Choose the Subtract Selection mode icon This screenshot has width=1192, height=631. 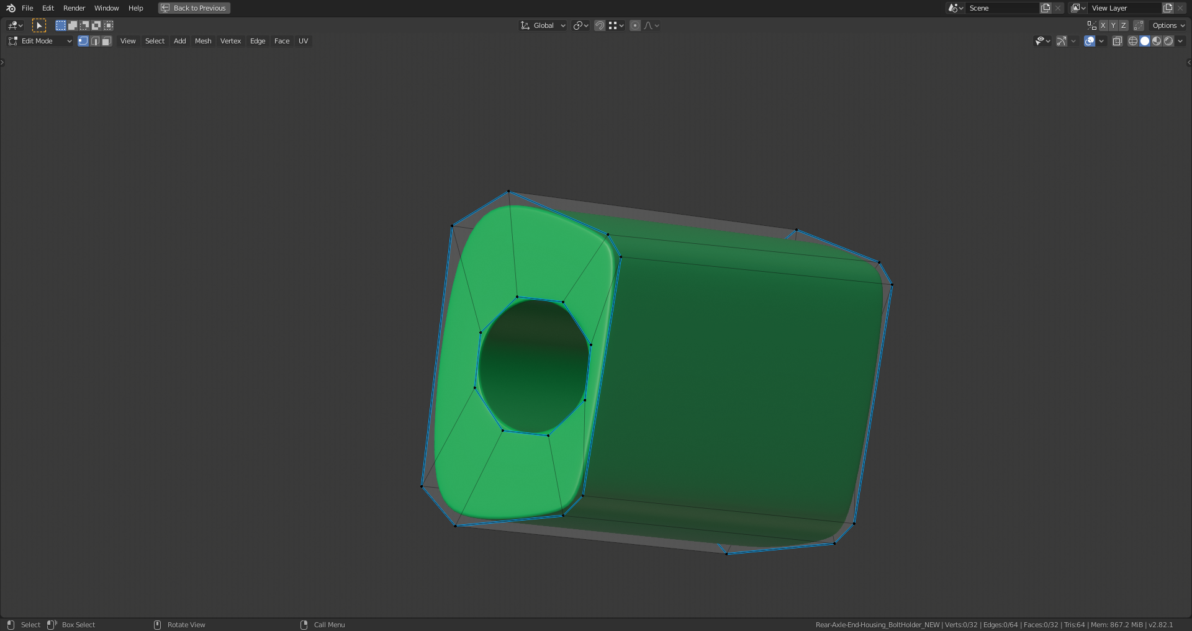coord(84,25)
